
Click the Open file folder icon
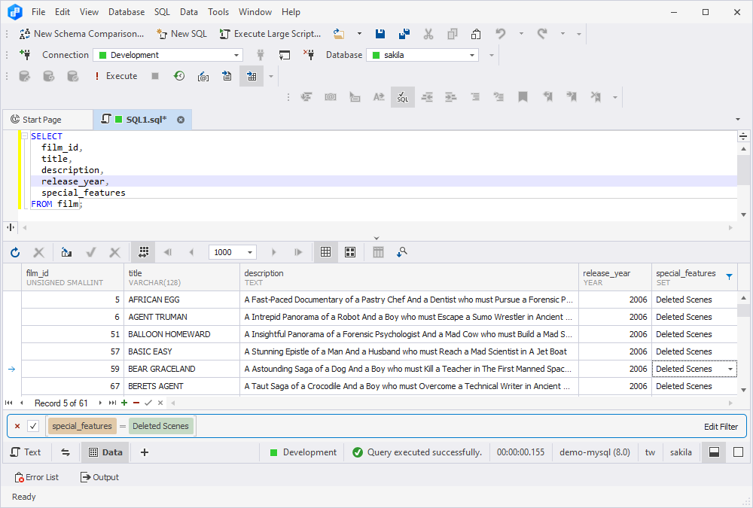(339, 34)
